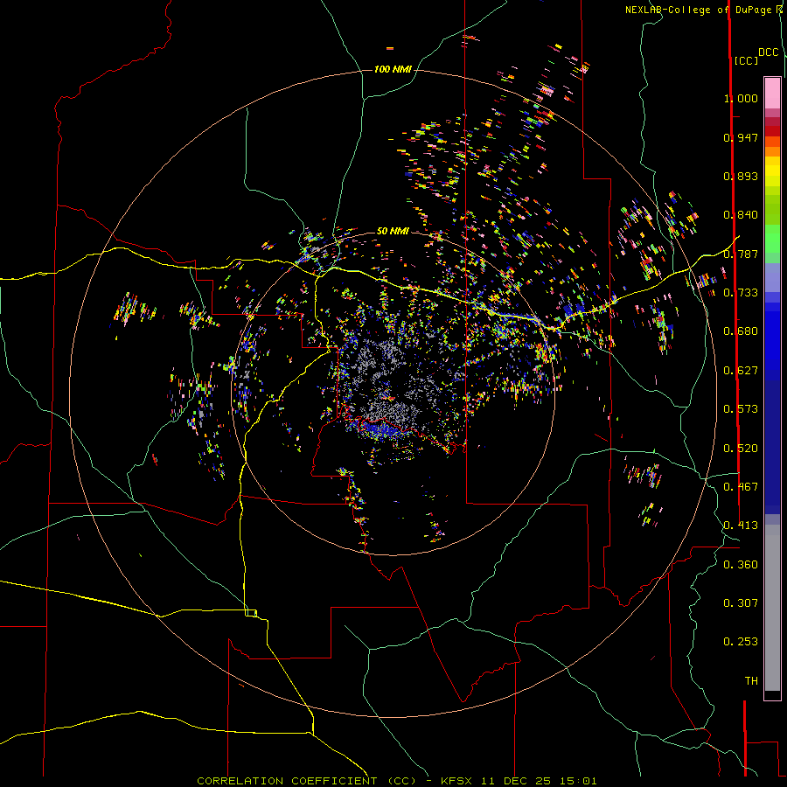Viewport: 787px width, 787px height.
Task: Click the [CC] legend header
Action: [746, 60]
